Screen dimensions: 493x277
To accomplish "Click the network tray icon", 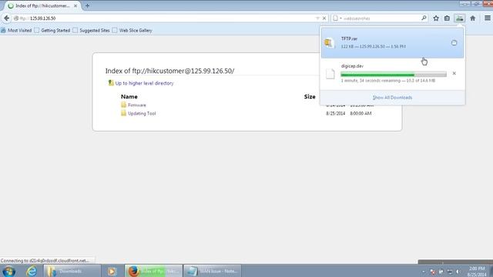I will (450, 272).
